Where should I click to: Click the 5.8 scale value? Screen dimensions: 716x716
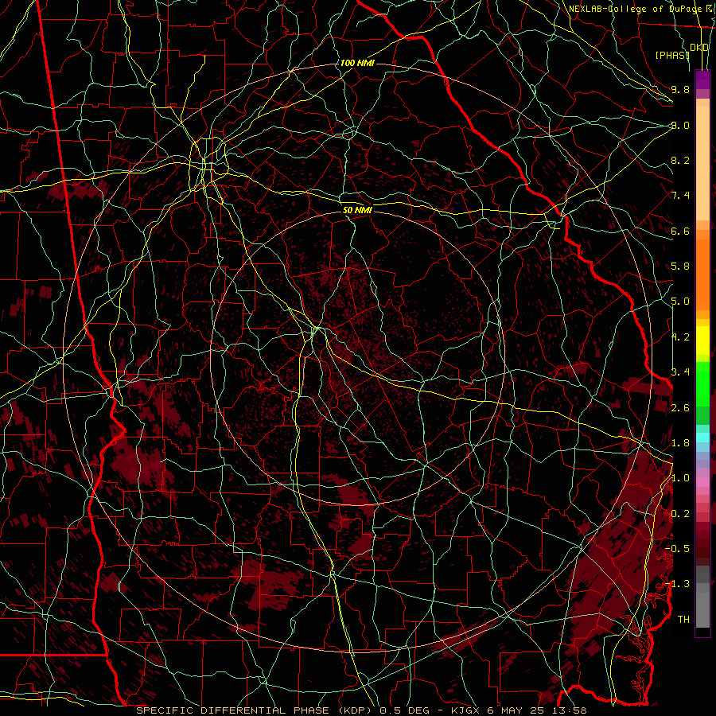(680, 267)
